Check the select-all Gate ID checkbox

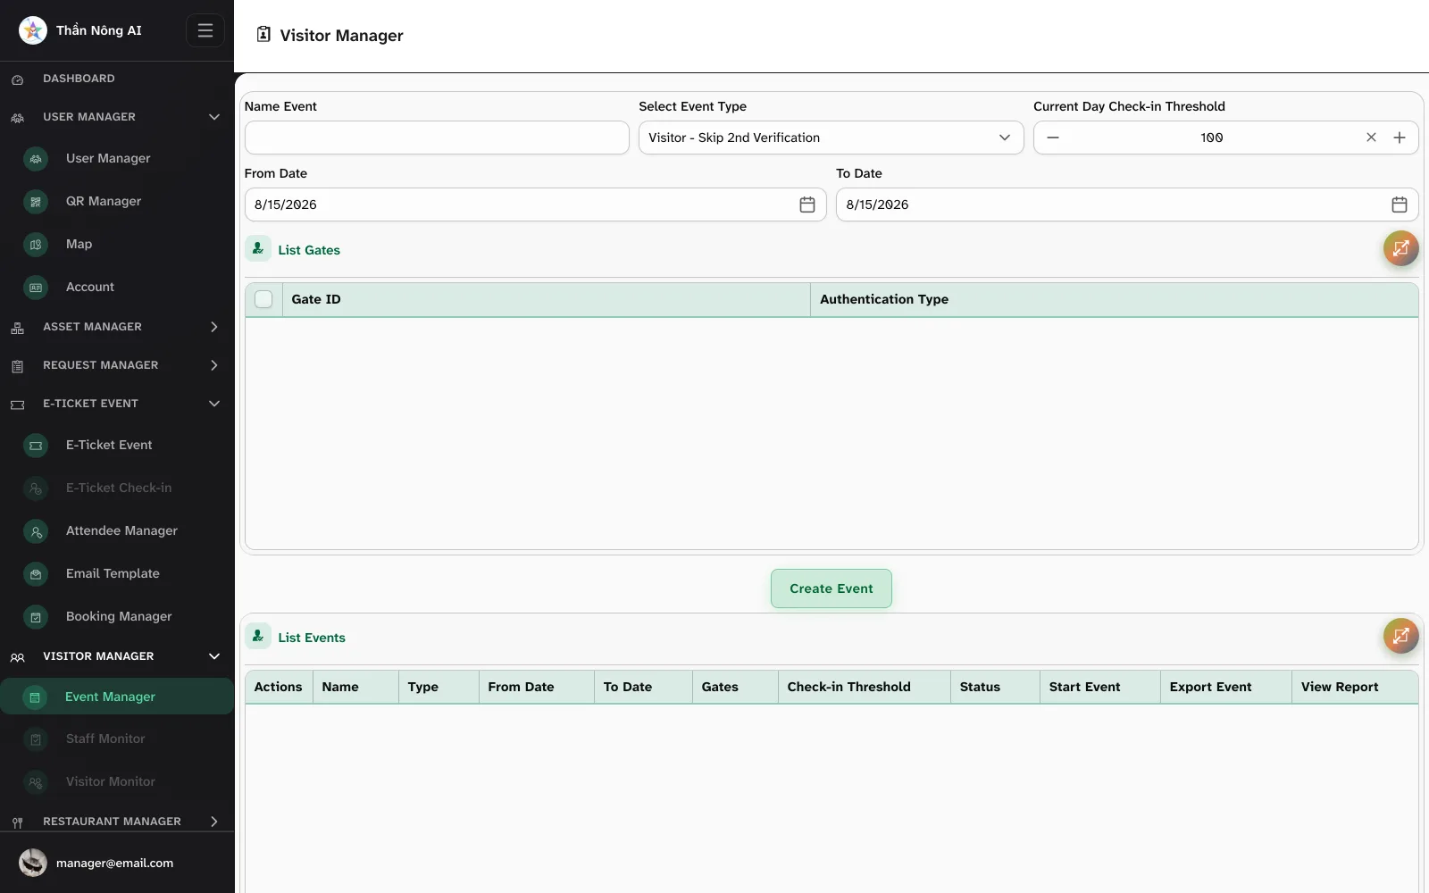coord(263,299)
